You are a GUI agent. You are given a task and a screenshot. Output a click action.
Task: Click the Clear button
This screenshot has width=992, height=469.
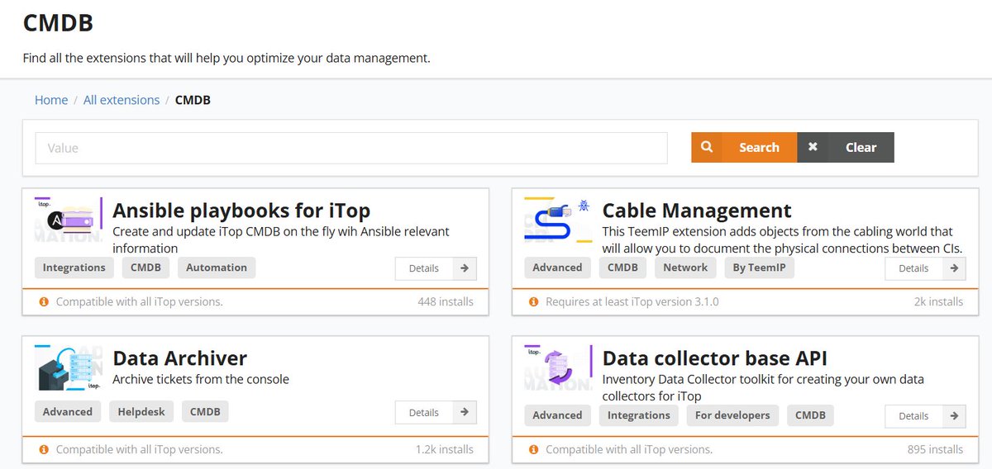coord(846,147)
